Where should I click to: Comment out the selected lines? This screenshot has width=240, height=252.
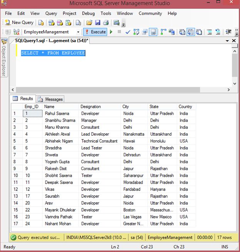210,32
